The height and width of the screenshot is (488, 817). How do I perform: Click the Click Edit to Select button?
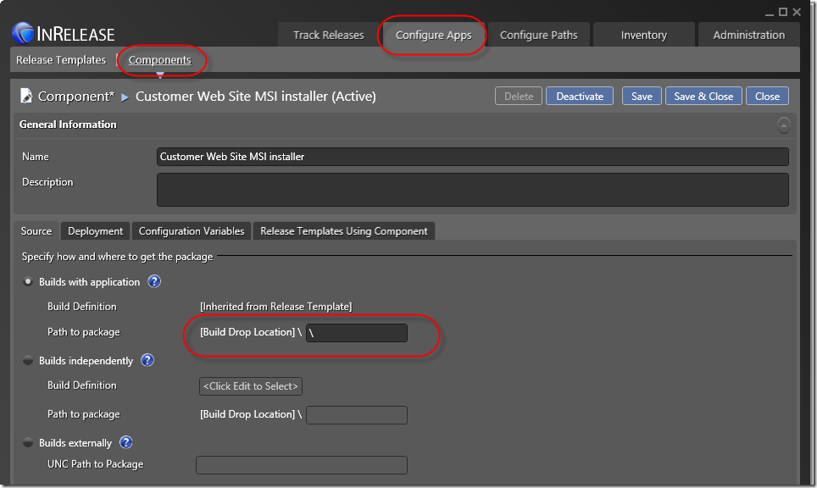tap(251, 386)
